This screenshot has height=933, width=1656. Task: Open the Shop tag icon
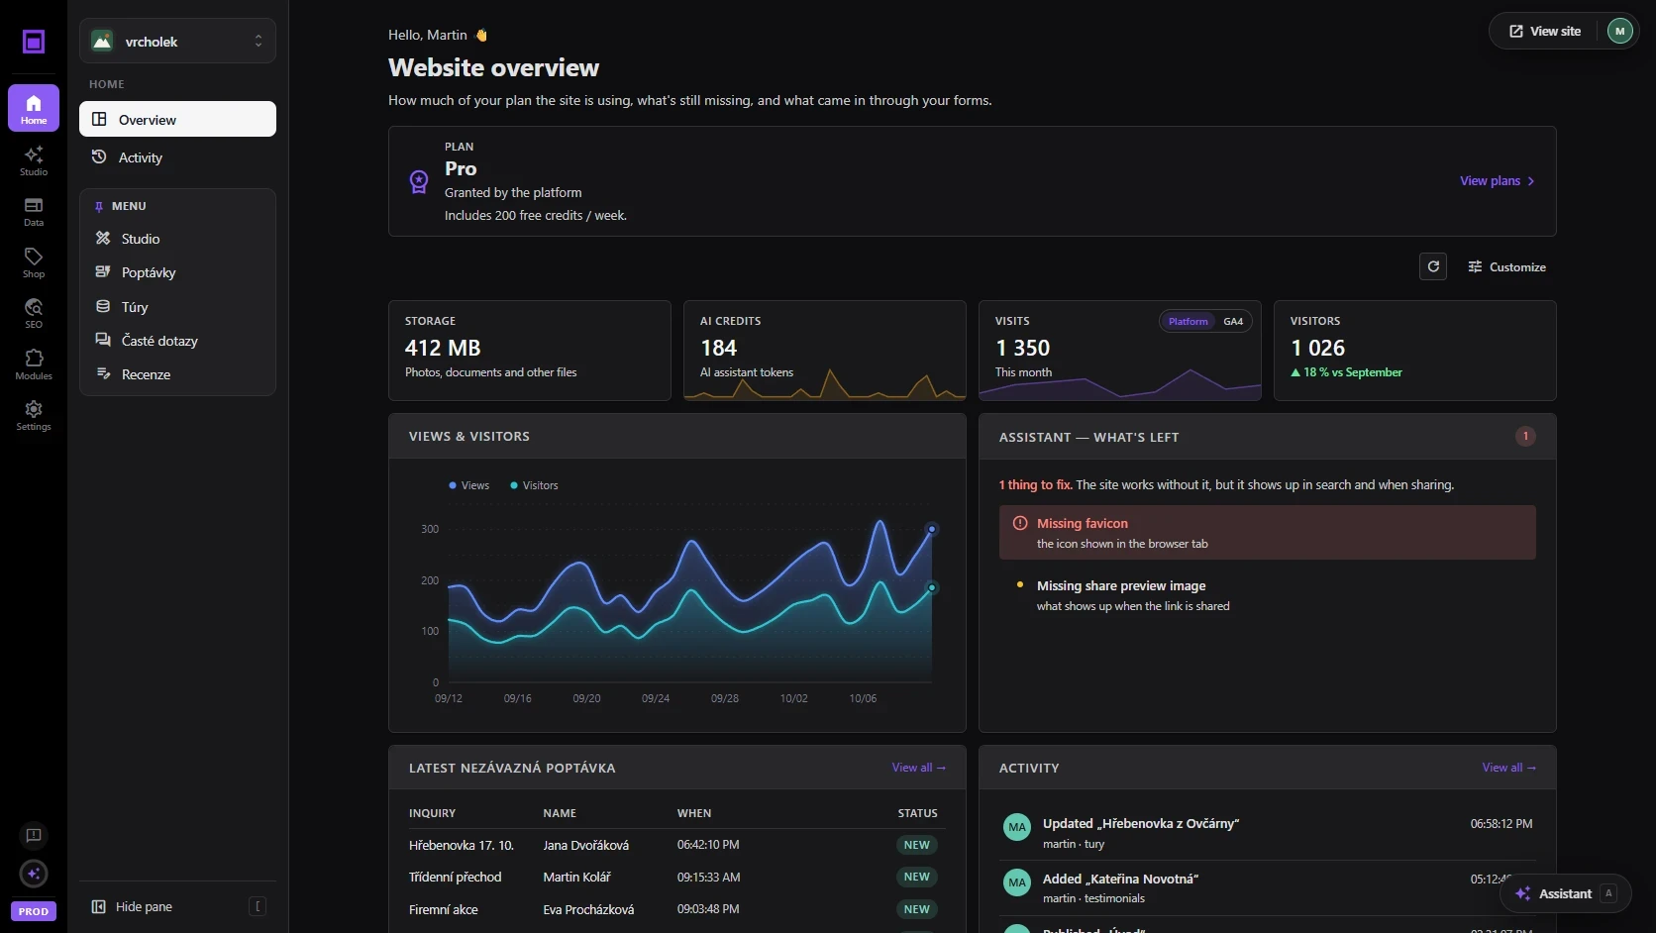pos(34,262)
